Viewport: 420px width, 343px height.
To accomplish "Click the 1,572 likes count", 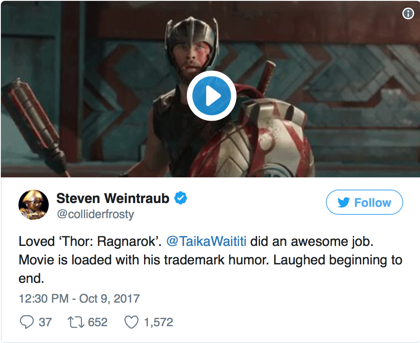I will coord(158,322).
